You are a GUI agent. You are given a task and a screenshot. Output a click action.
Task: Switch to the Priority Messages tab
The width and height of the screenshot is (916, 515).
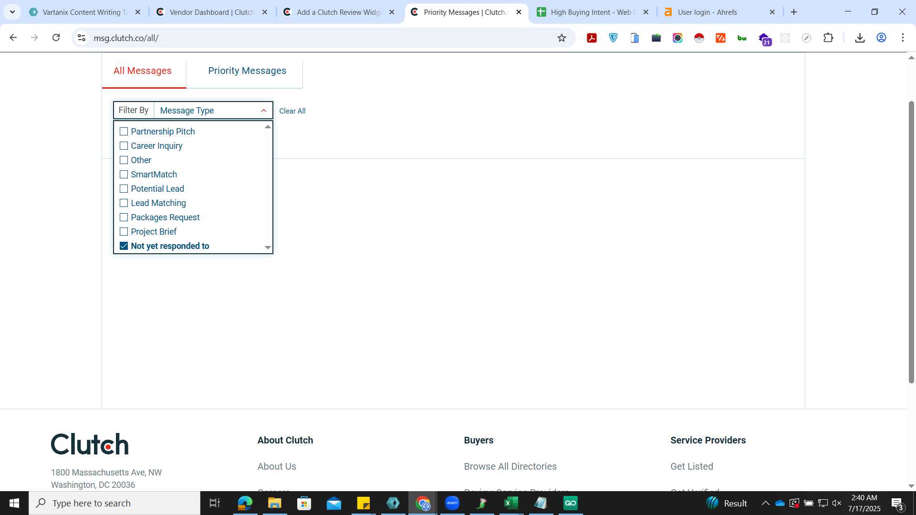click(247, 71)
